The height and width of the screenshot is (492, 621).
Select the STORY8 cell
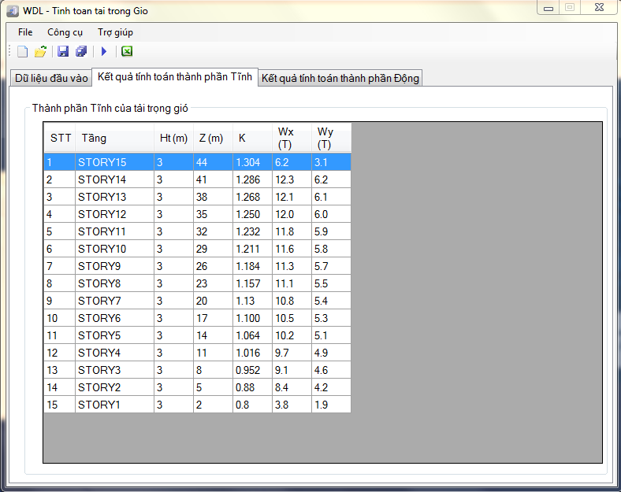point(114,283)
